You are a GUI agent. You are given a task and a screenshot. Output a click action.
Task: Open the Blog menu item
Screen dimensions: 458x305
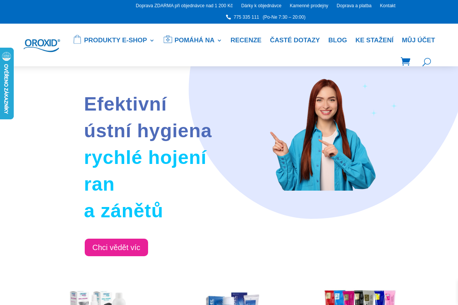[x=337, y=40]
